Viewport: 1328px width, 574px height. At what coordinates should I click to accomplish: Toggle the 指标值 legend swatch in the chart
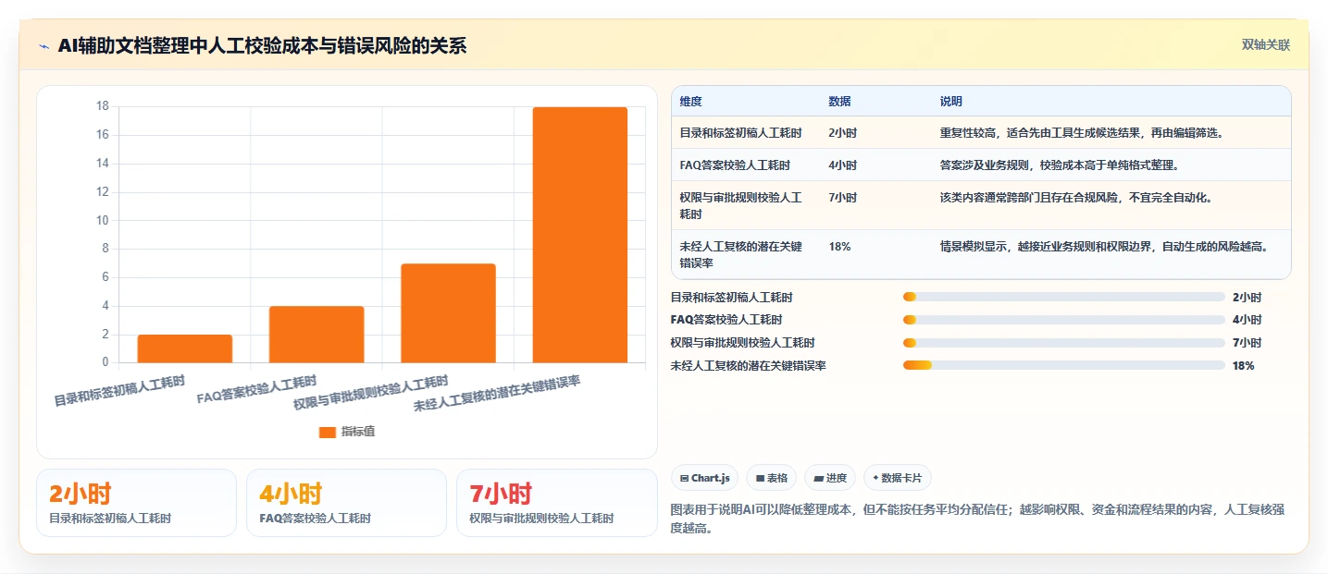328,432
